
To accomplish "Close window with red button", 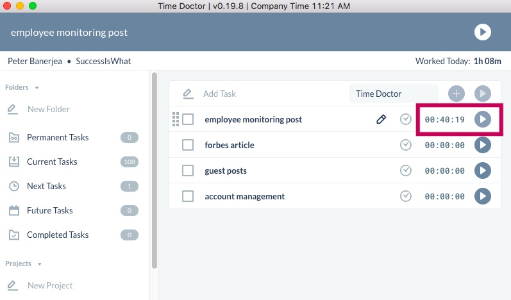I will pos(7,6).
